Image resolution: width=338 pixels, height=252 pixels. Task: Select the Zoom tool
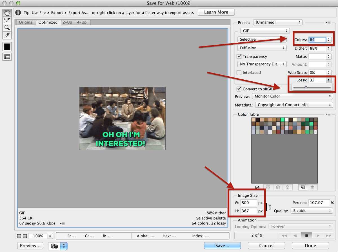(x=7, y=28)
